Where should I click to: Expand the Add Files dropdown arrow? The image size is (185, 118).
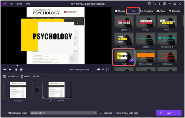click(x=17, y=77)
